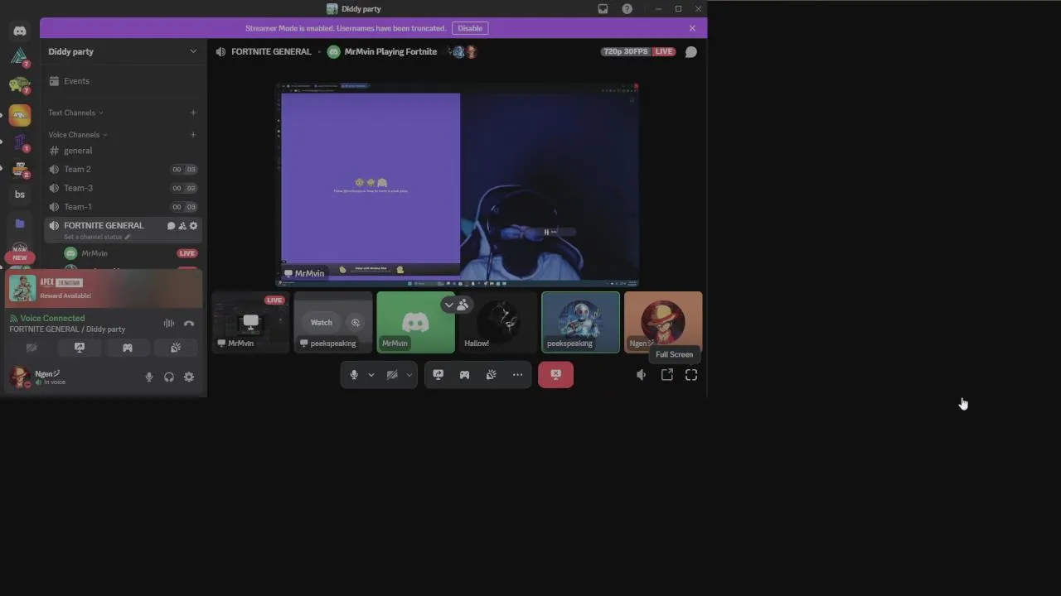
Task: Select the general text channel
Action: click(123, 151)
